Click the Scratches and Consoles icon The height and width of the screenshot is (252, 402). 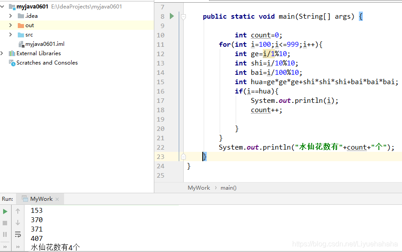12,63
